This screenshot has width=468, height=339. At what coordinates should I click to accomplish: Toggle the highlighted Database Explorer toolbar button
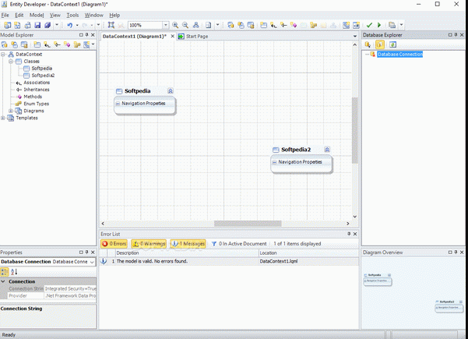(x=380, y=44)
